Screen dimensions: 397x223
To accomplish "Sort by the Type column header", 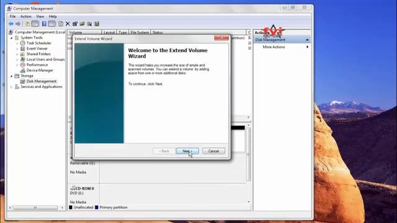I will [x=123, y=32].
